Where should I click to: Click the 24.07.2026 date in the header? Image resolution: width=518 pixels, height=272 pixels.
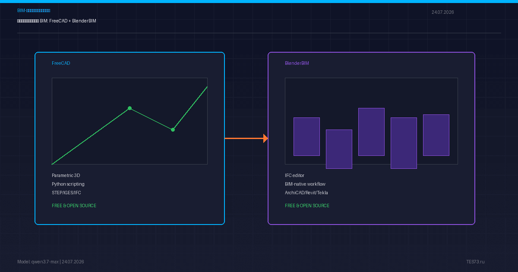(x=443, y=12)
